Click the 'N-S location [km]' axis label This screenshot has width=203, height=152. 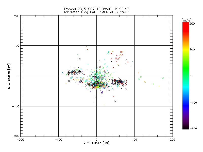point(9,76)
